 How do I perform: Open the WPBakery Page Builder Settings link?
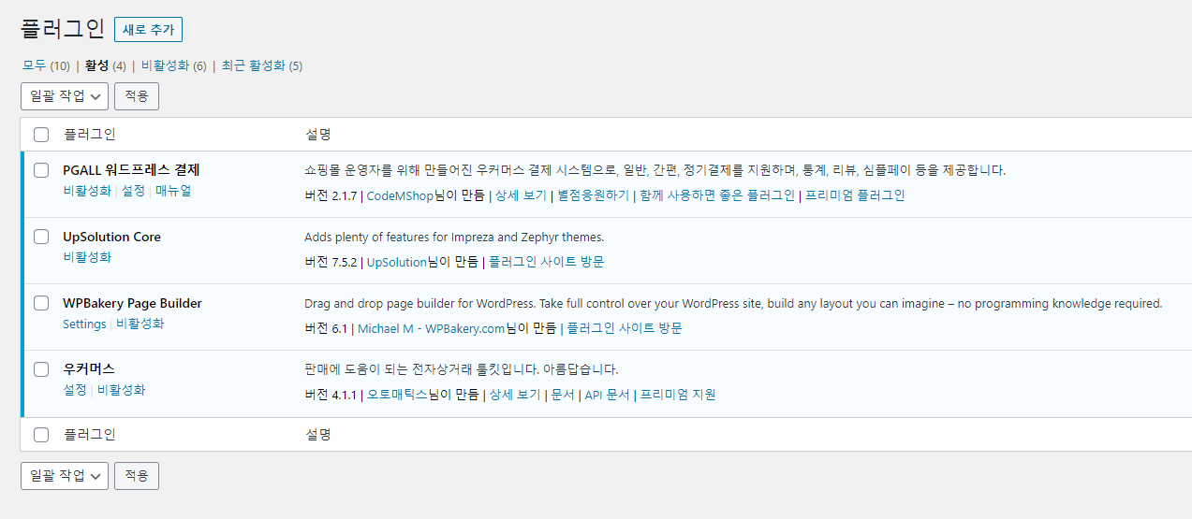[x=84, y=324]
